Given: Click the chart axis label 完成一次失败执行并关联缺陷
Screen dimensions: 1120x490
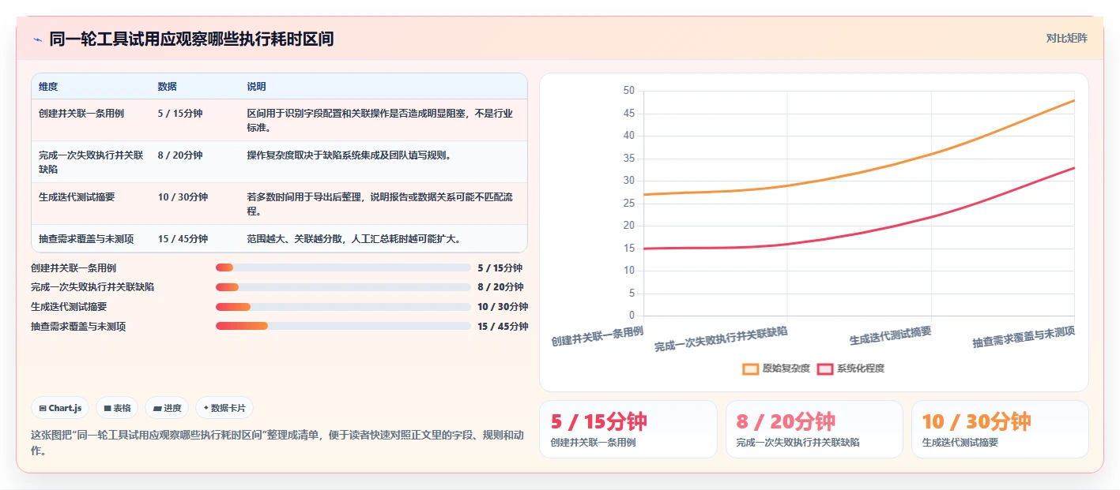Looking at the screenshot, I should point(721,339).
